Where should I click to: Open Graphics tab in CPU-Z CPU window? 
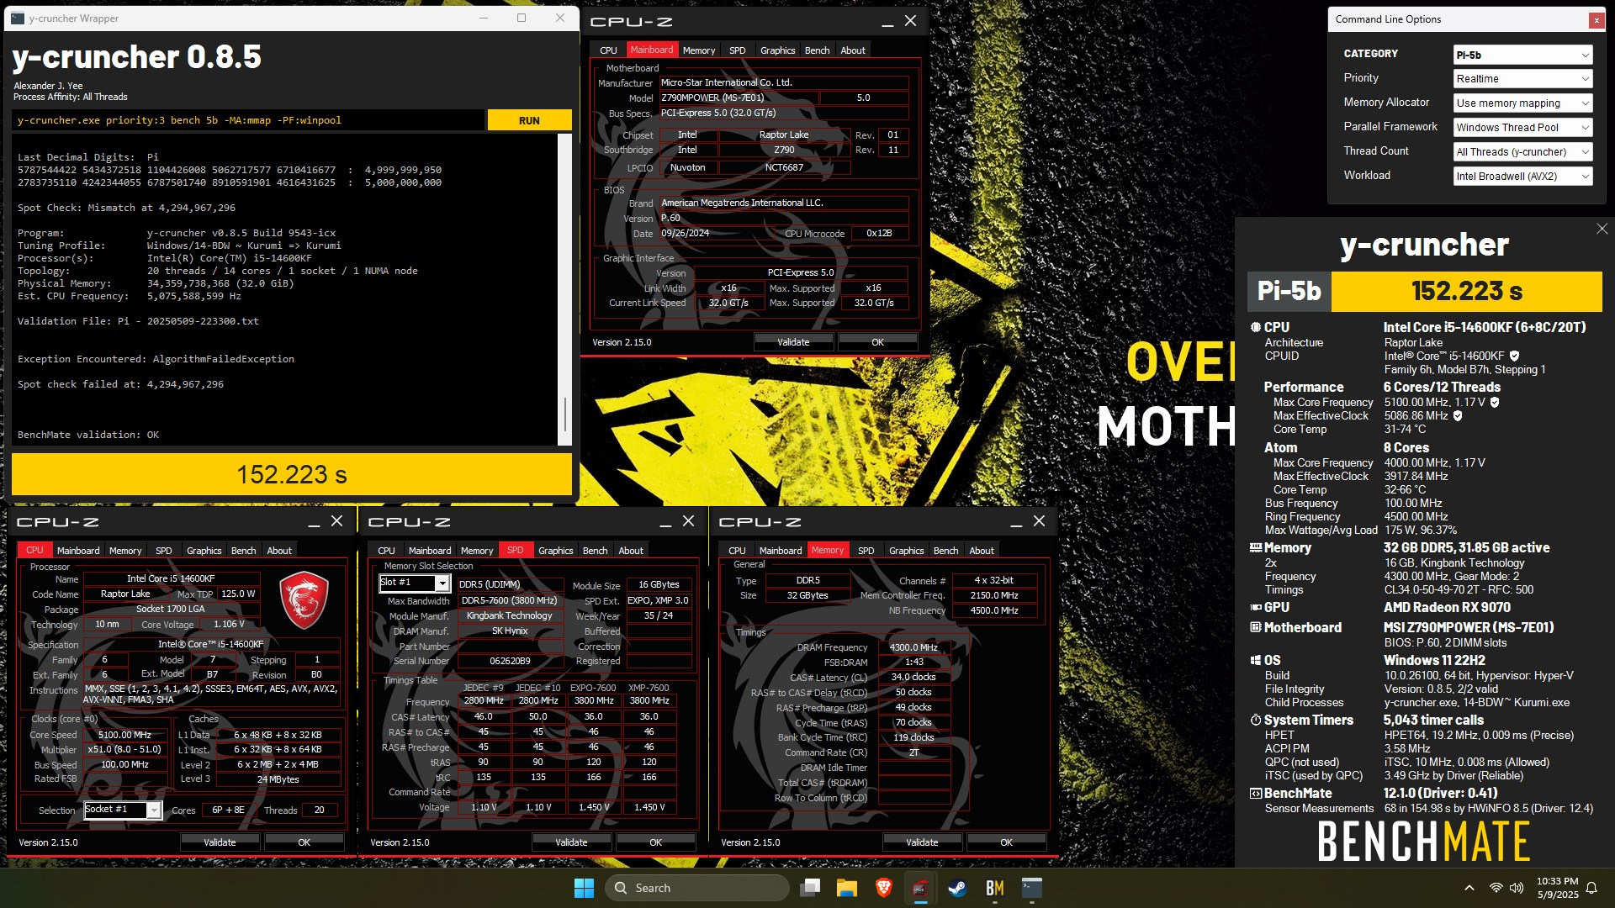[204, 551]
